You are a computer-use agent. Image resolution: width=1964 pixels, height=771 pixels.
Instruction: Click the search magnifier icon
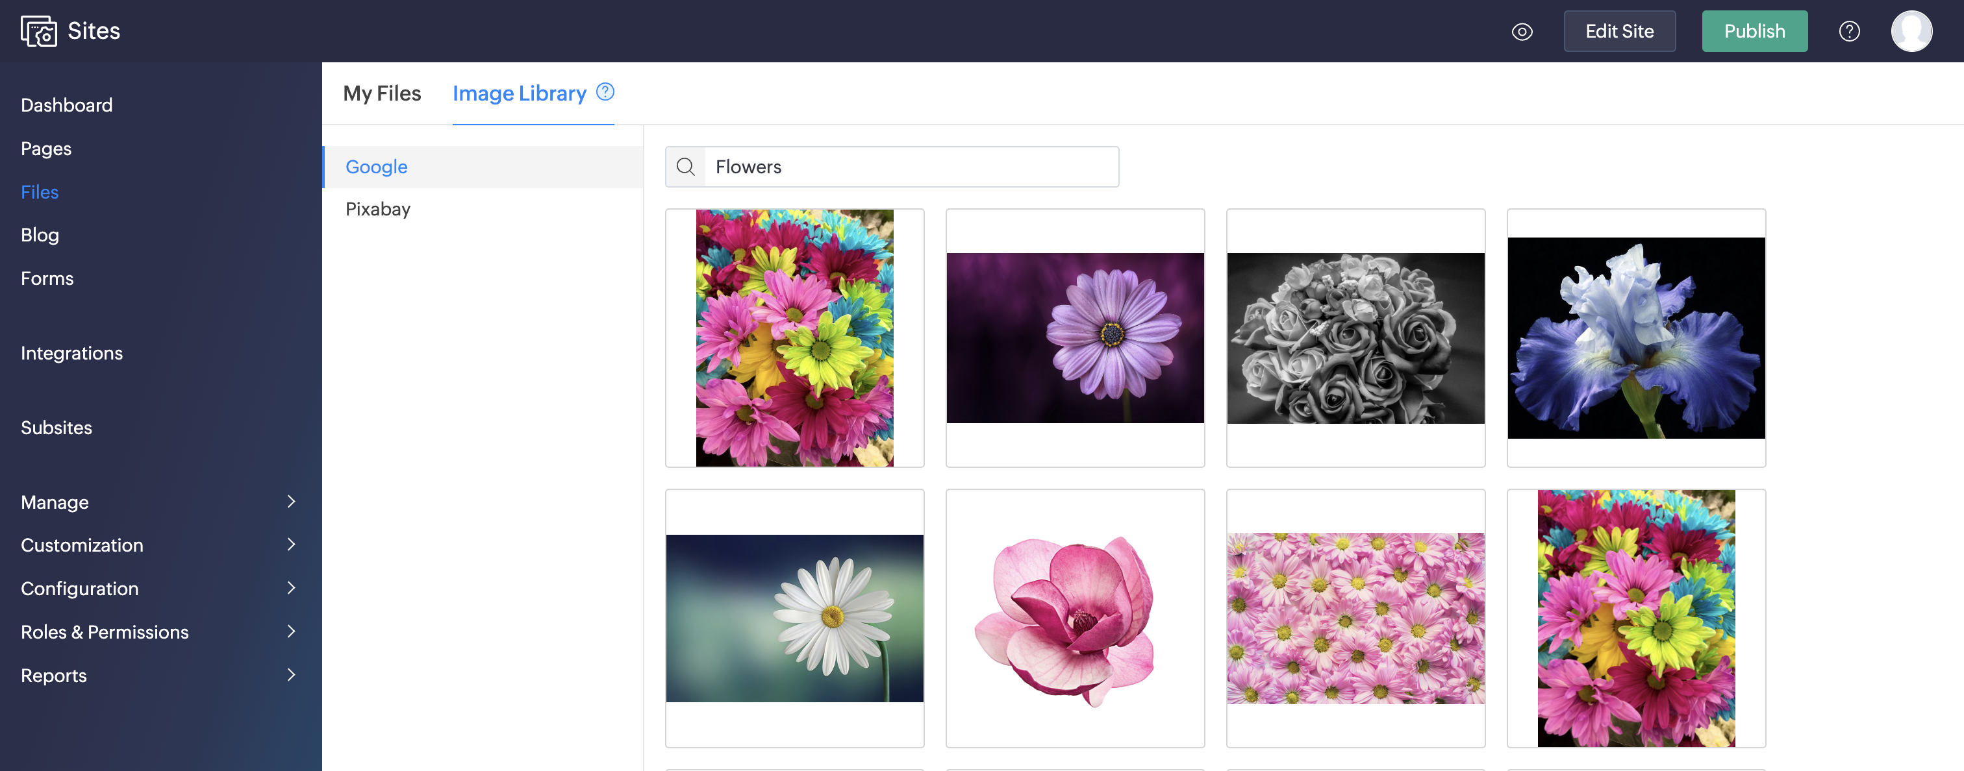pos(685,167)
